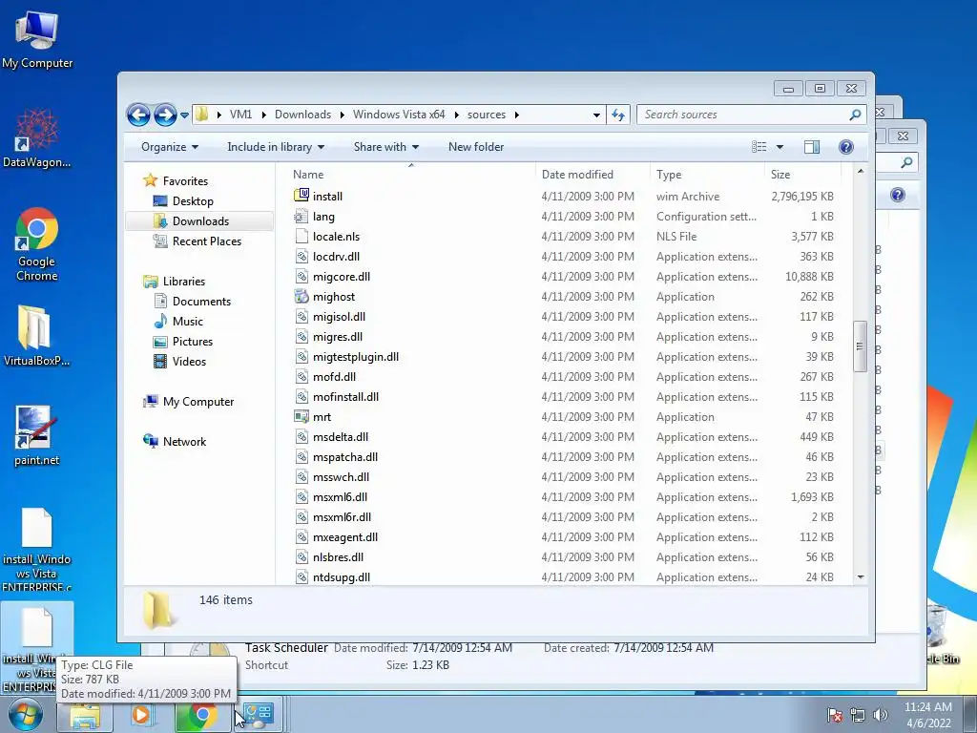Screen dimensions: 977x733
Task: Open Windows Explorer from taskbar
Action: (85, 715)
